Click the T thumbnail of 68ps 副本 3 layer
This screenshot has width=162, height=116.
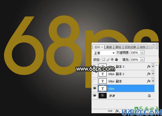click(x=103, y=66)
